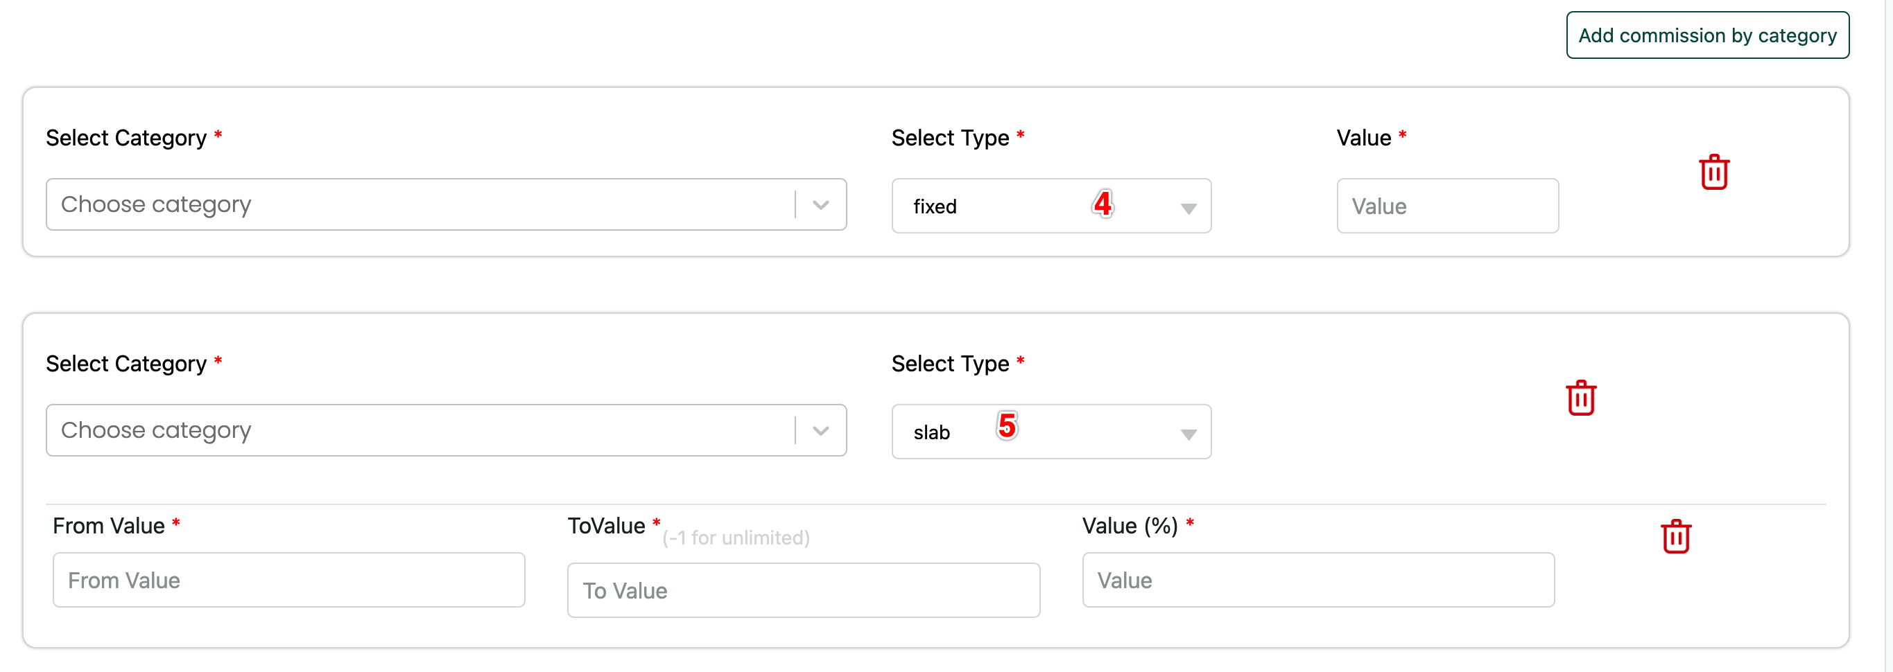Click the From Value input field

click(288, 580)
